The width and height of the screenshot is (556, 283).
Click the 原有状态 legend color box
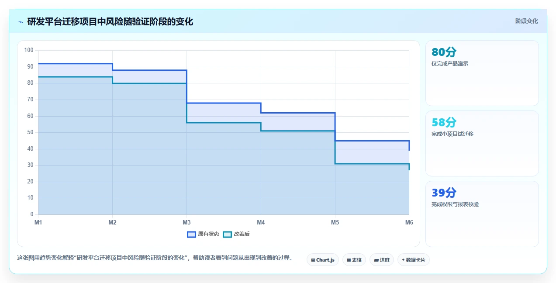click(x=191, y=234)
